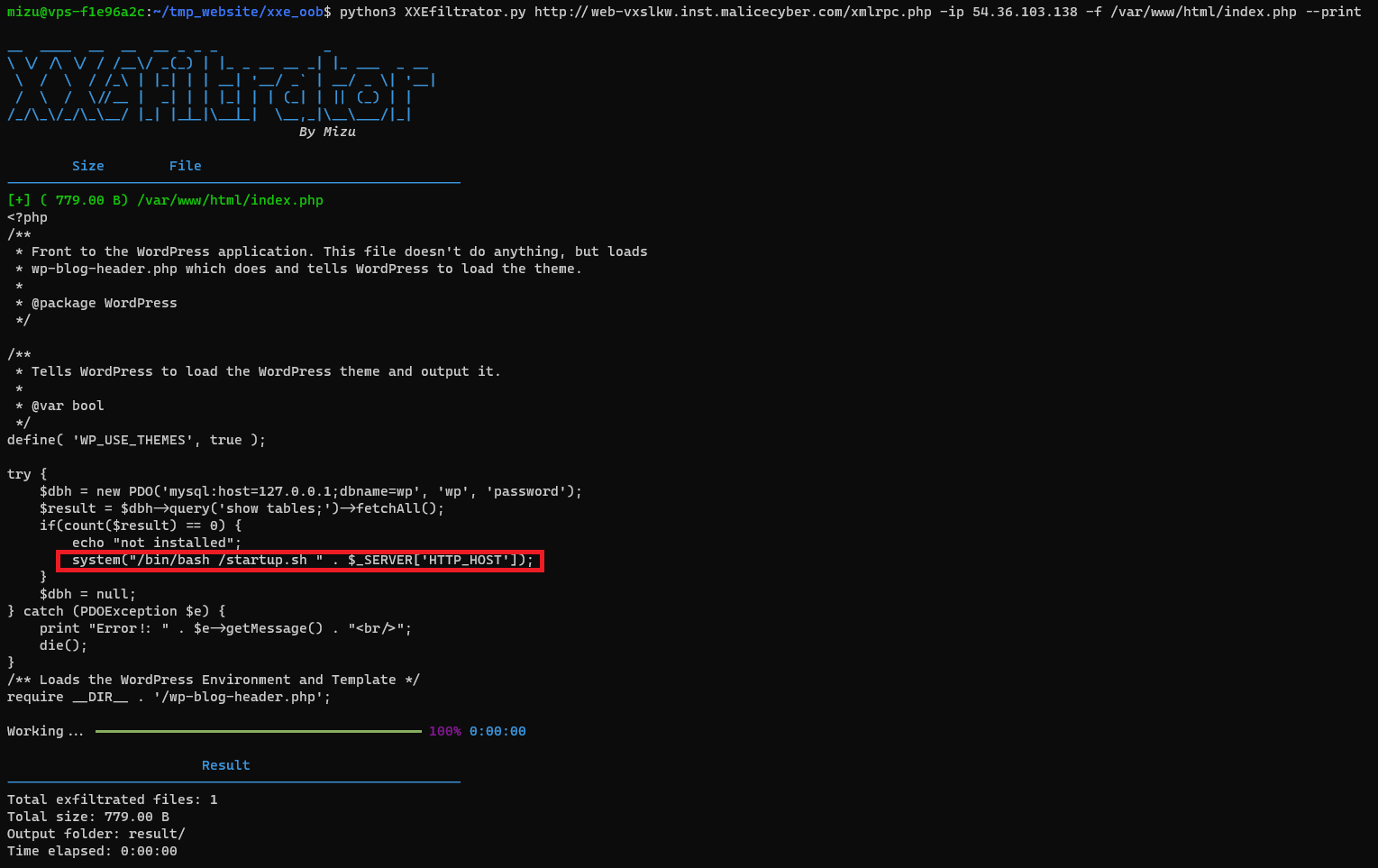Click the echo "not installed" line

pos(157,543)
